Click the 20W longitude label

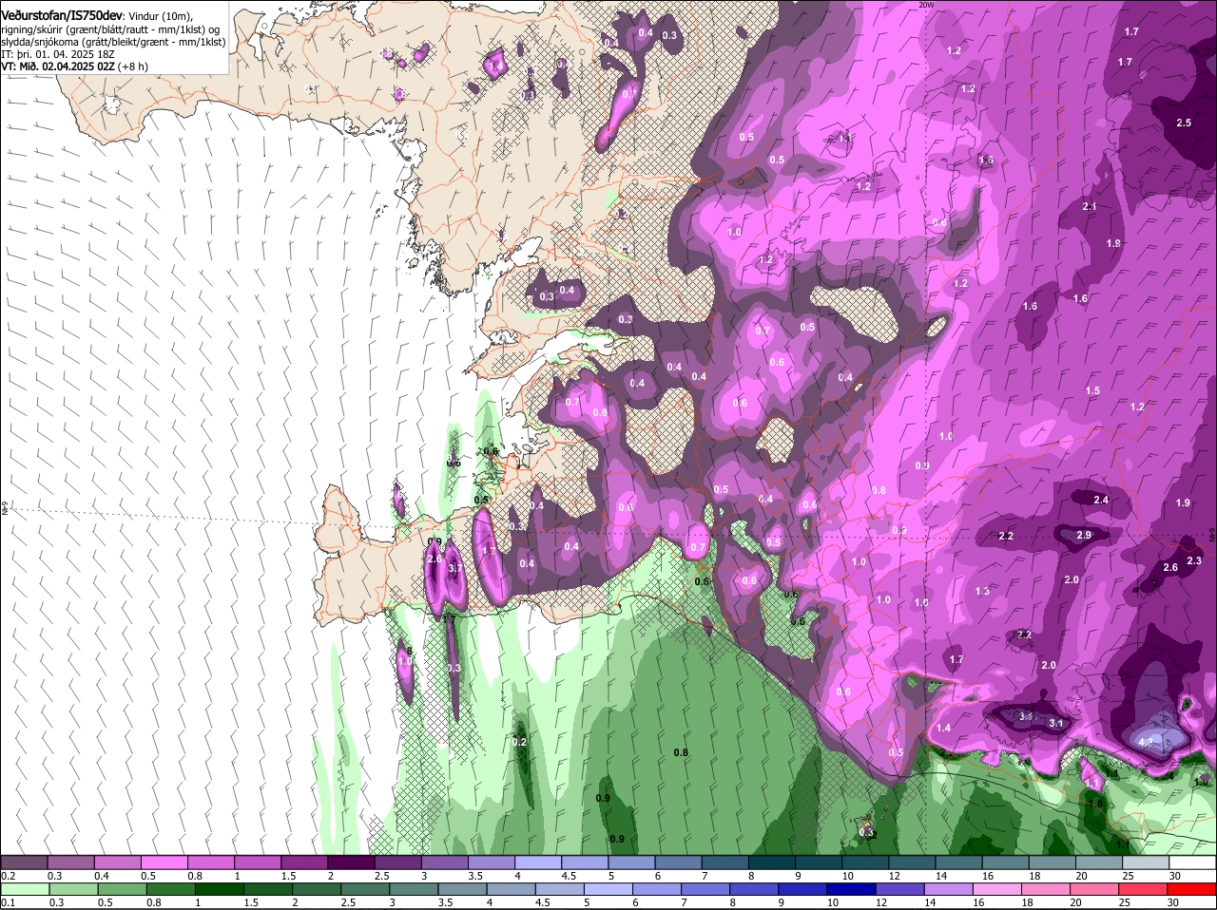[927, 5]
